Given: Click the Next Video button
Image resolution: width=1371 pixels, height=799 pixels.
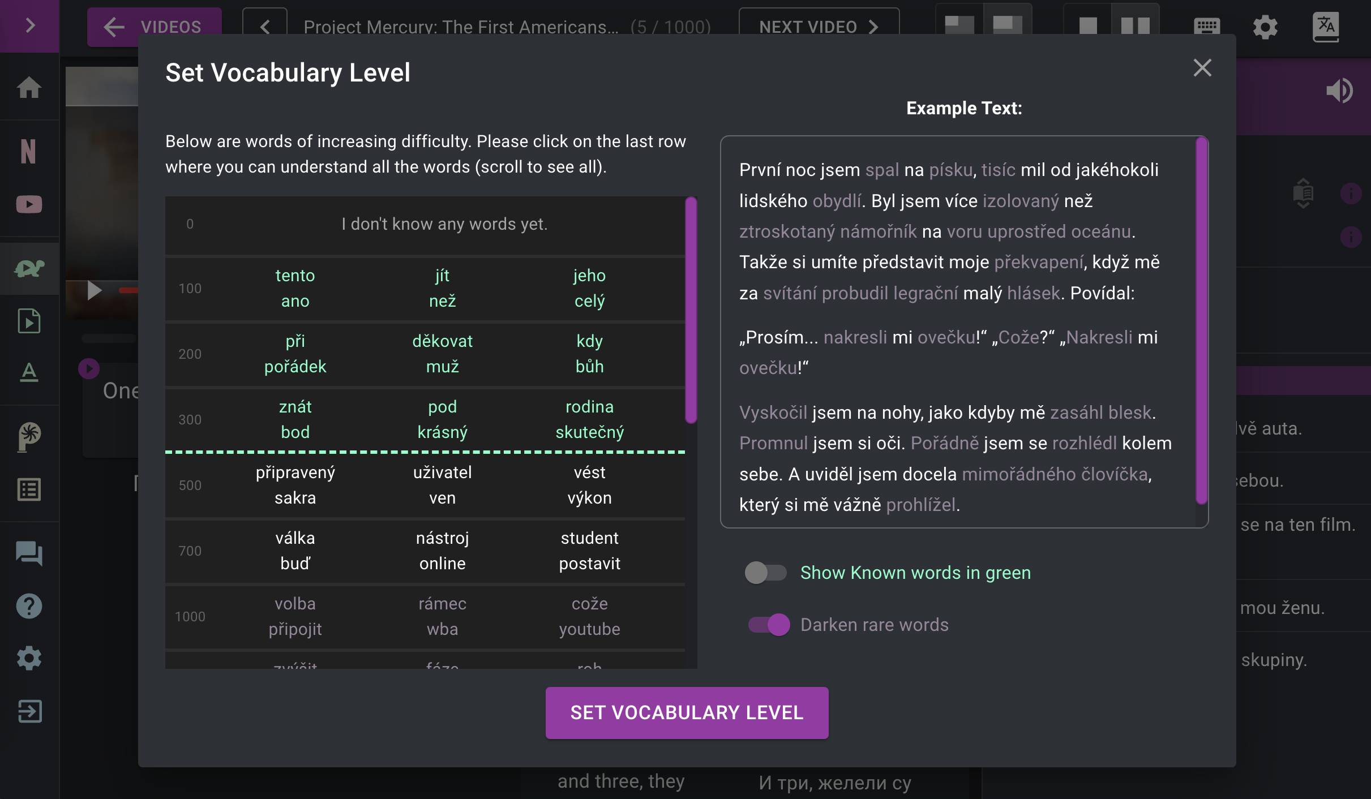Looking at the screenshot, I should (x=819, y=27).
